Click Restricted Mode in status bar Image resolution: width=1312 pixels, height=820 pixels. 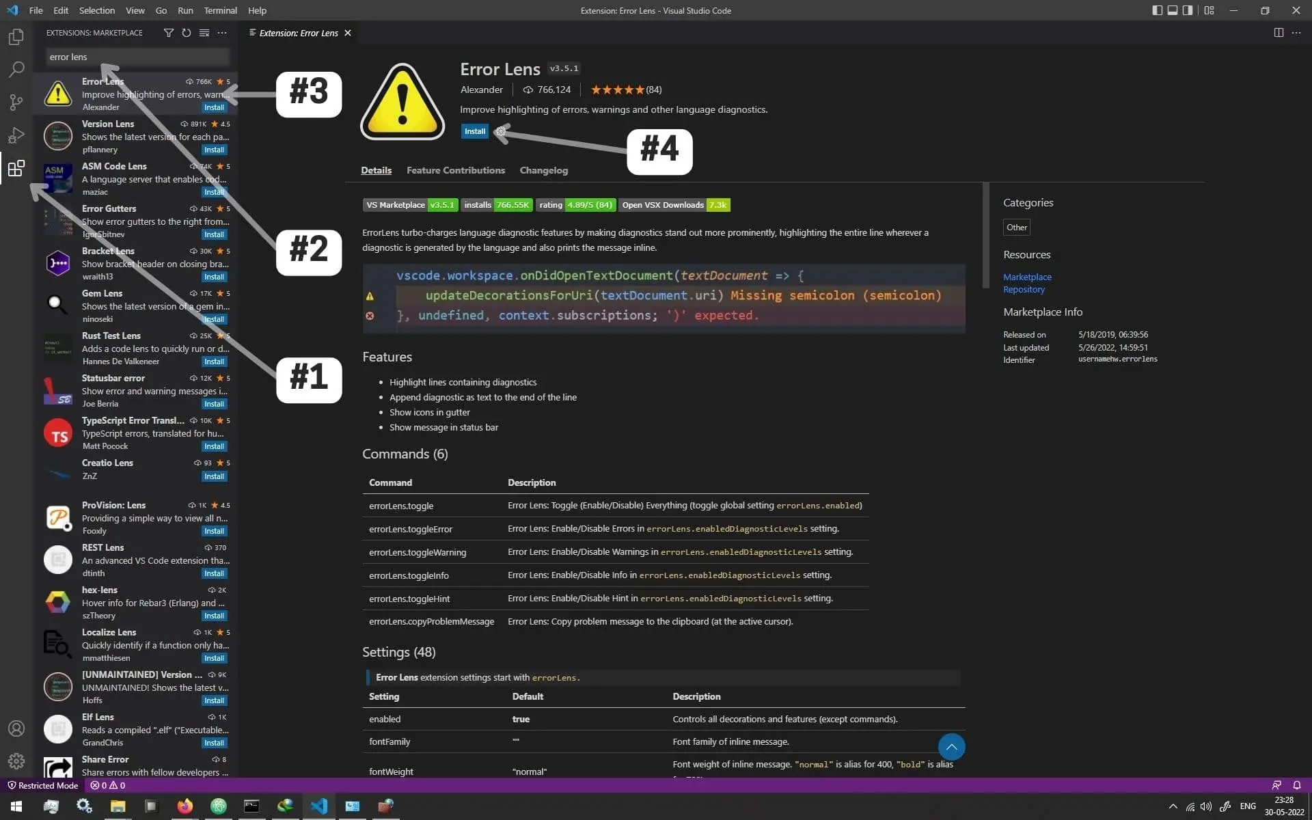point(42,785)
